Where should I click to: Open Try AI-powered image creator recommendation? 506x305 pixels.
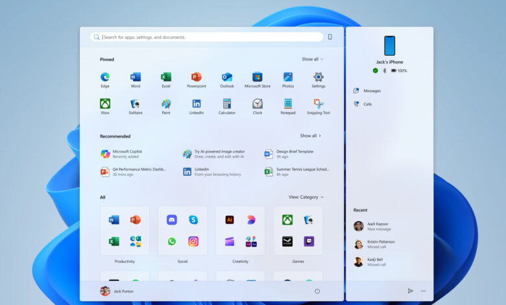click(x=213, y=154)
